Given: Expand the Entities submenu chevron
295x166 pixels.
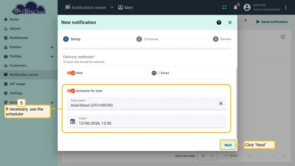Looking at the screenshot, I should click(x=52, y=47).
